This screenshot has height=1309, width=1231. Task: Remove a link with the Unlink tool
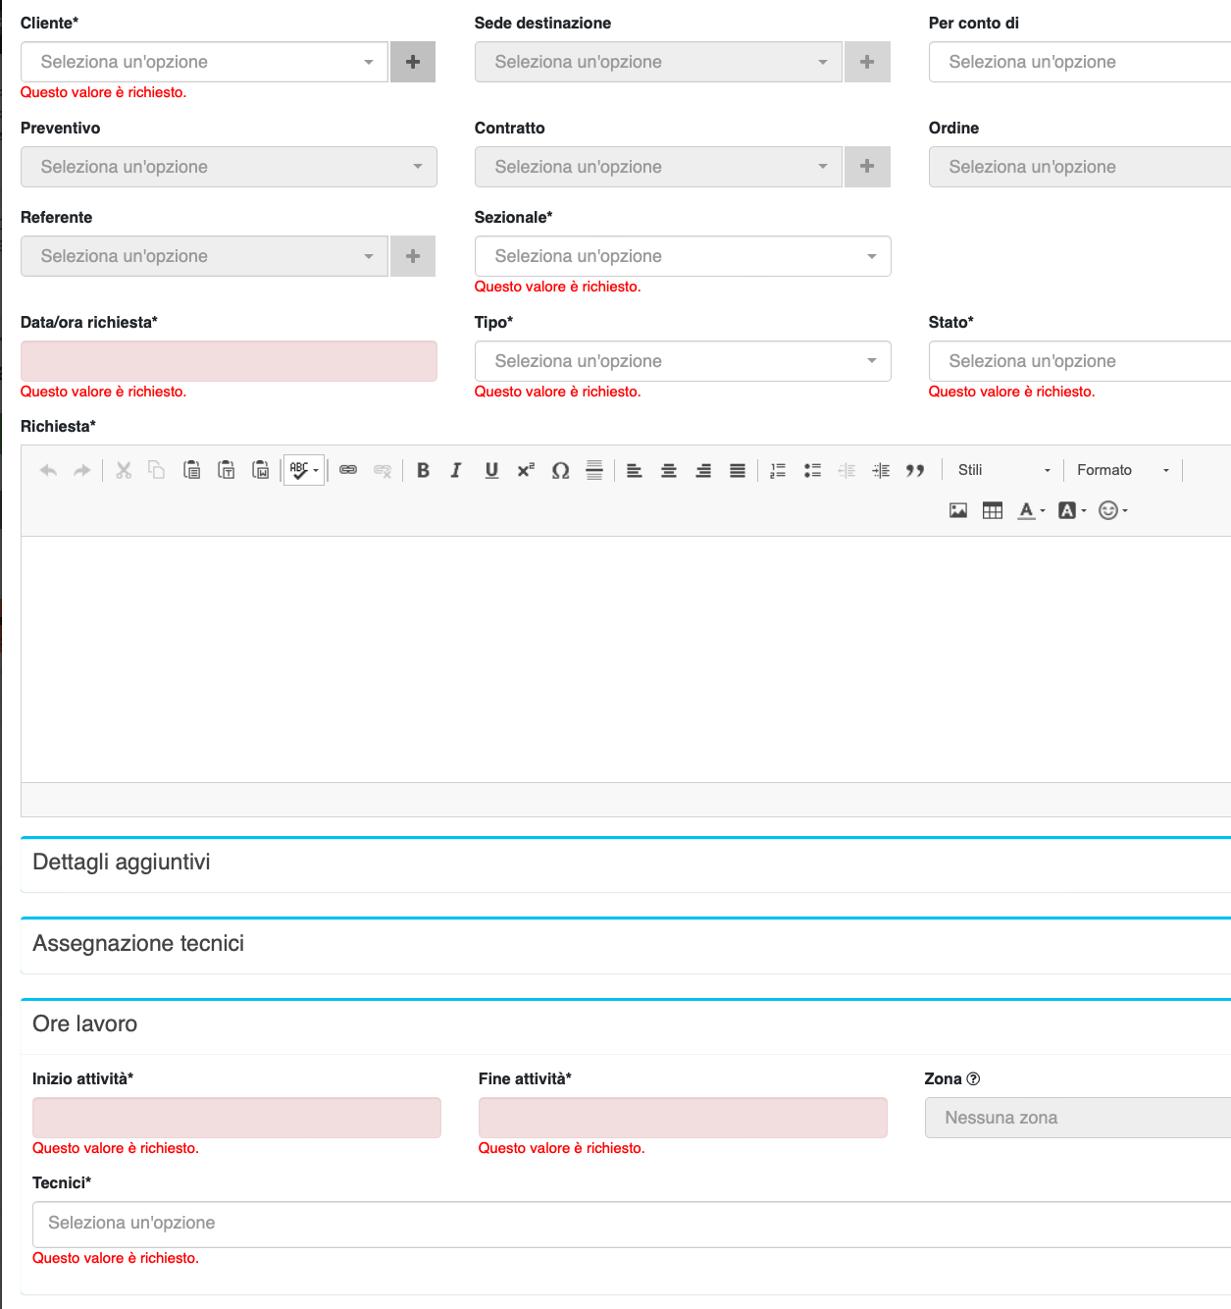click(383, 470)
